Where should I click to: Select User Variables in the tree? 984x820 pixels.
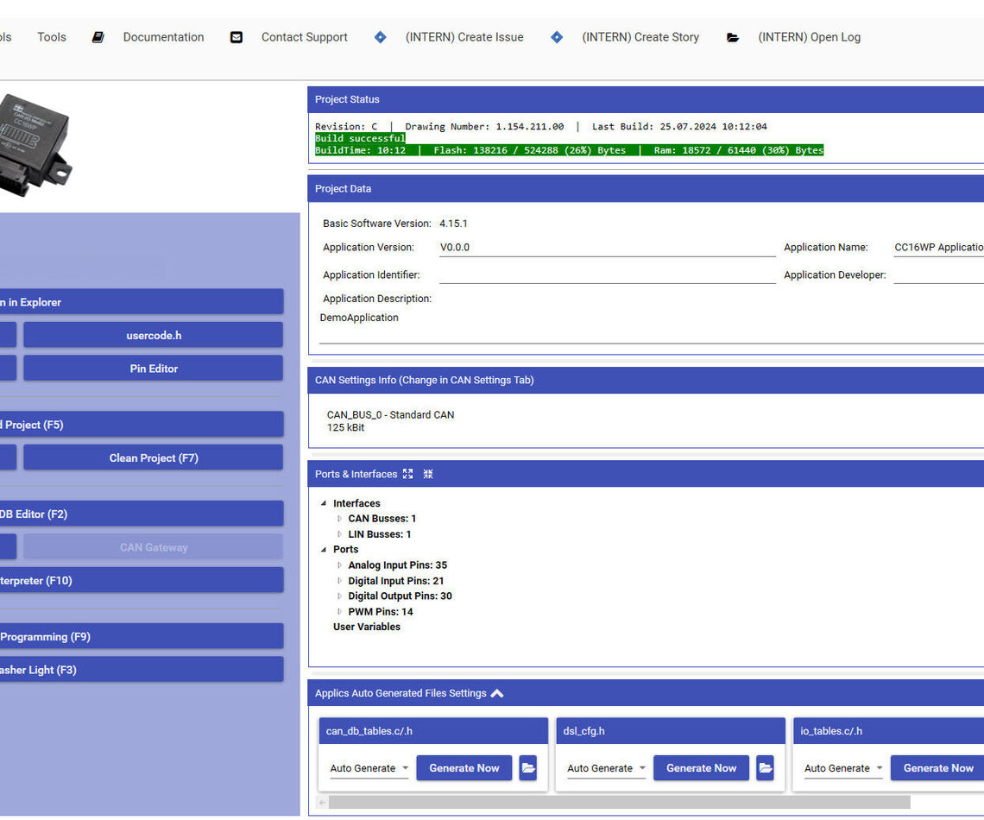367,627
